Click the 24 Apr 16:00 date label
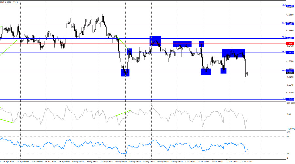This screenshot has height=164, width=295. 50,162
